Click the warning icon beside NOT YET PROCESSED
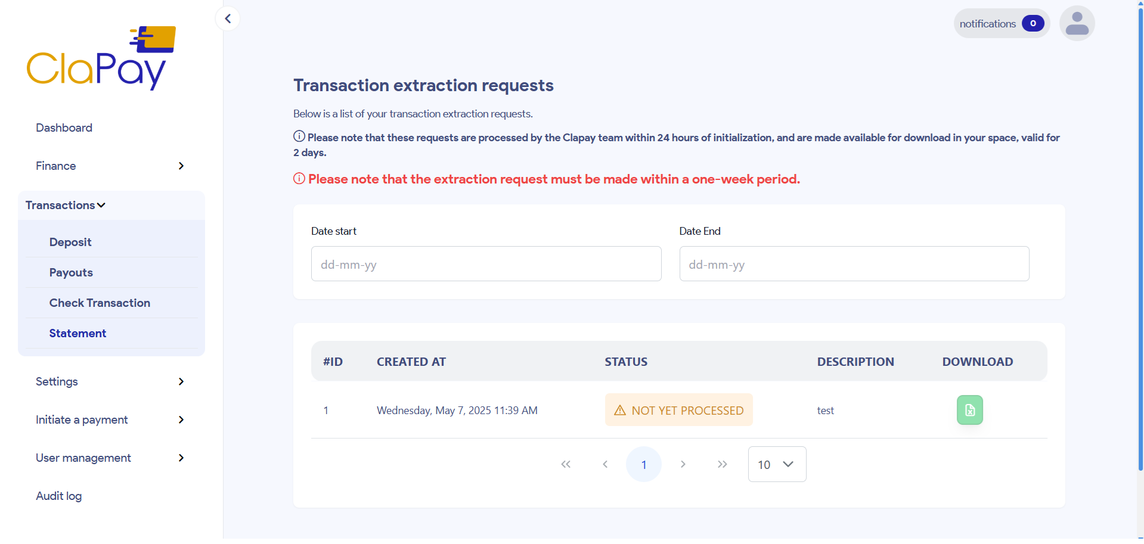 (619, 409)
